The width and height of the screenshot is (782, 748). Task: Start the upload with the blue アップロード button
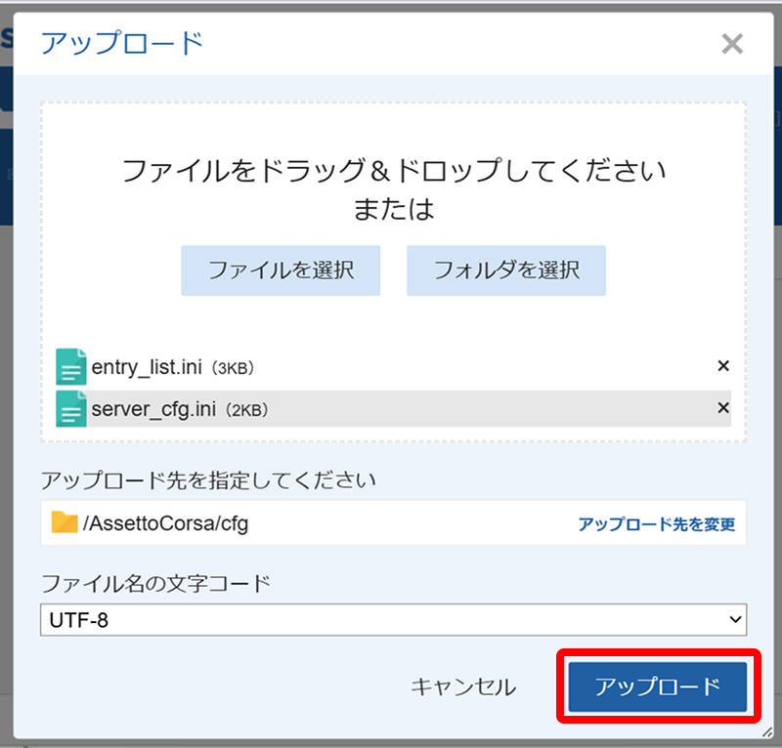tap(657, 686)
